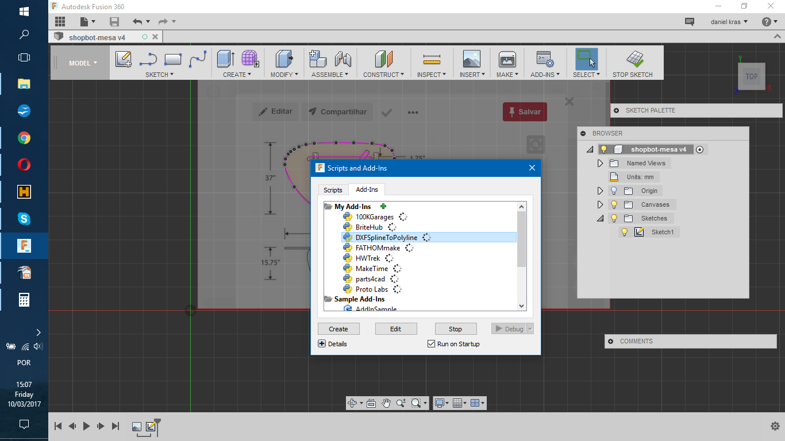Activate the shopbot-mesa v4 component radio button
785x441 pixels.
click(699, 149)
